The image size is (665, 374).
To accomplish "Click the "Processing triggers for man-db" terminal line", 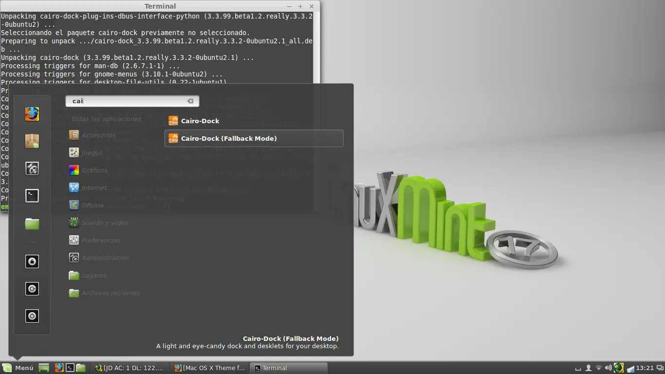I will [x=91, y=66].
